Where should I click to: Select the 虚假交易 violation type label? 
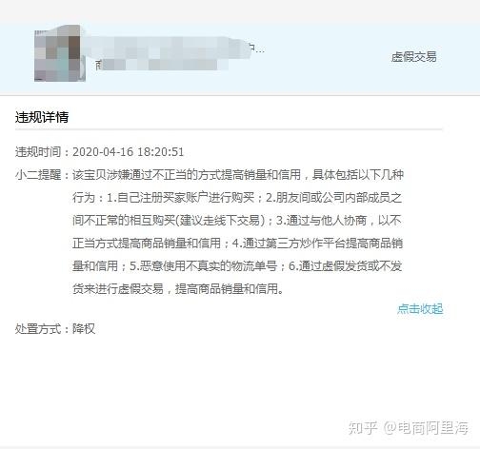[413, 57]
